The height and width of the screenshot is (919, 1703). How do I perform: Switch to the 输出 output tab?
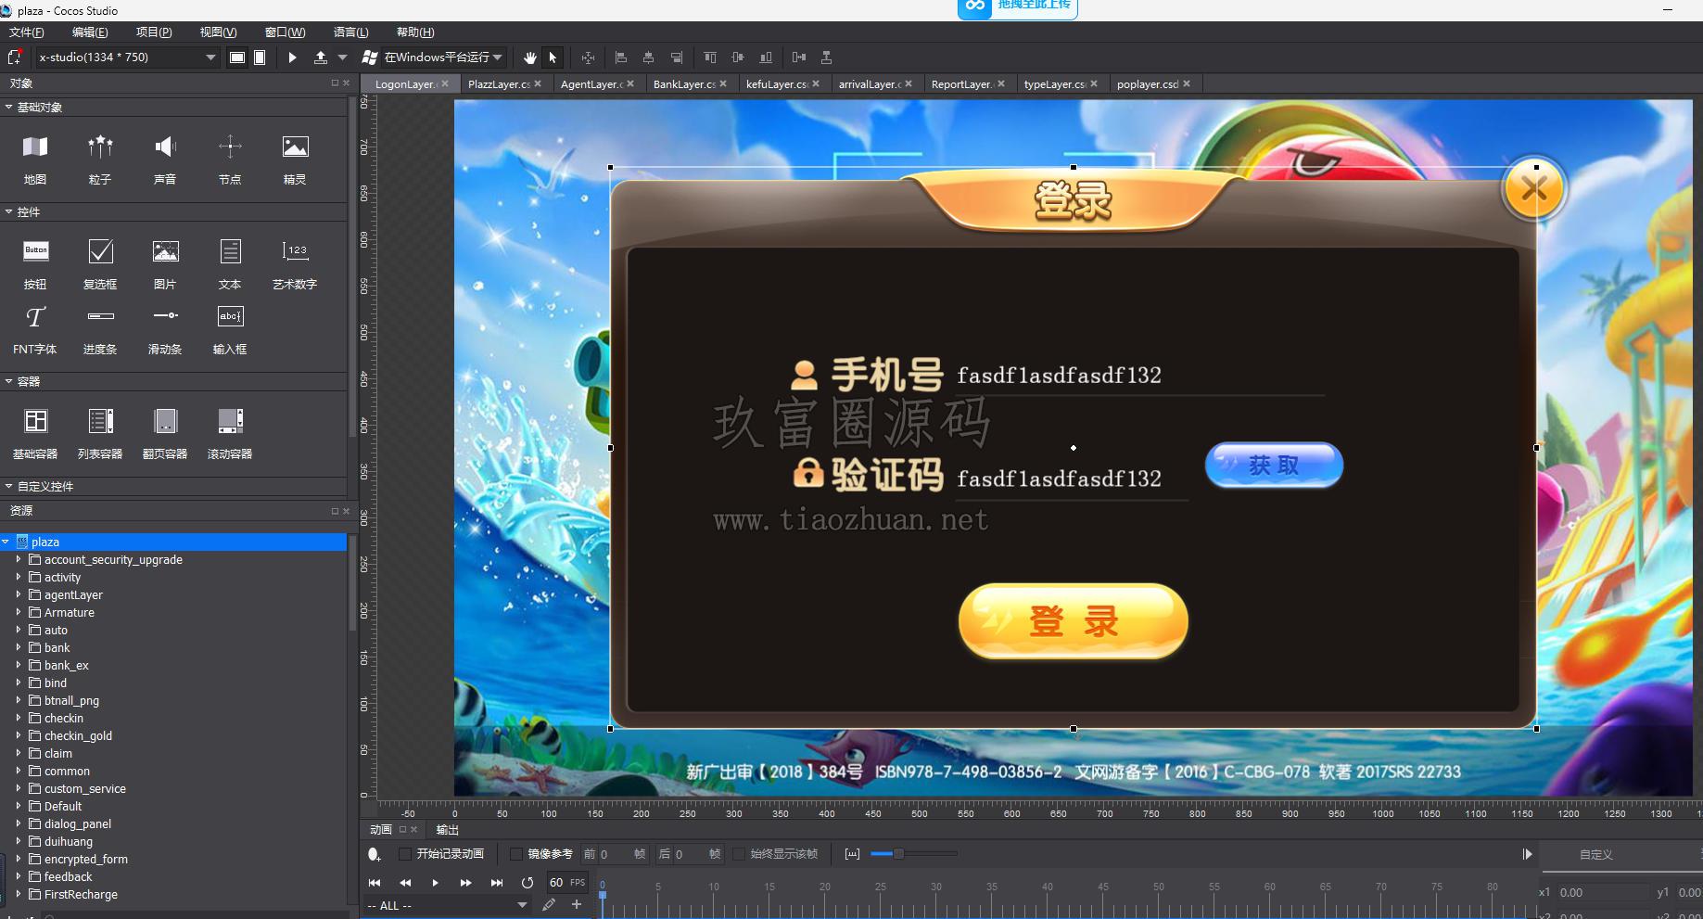[448, 830]
